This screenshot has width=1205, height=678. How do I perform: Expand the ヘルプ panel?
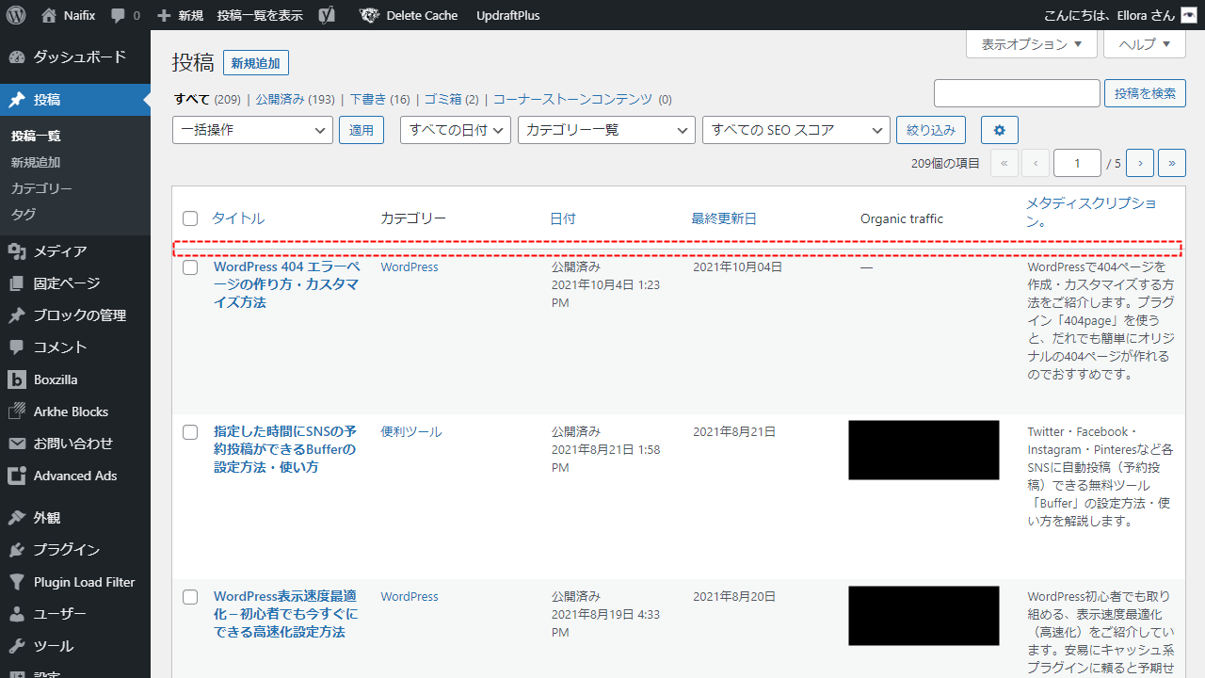click(x=1144, y=44)
